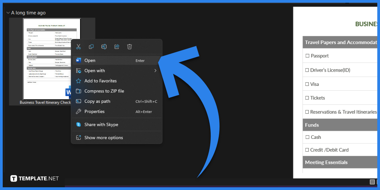
Task: Click the Copy icon in context menu
Action: pyautogui.click(x=91, y=47)
